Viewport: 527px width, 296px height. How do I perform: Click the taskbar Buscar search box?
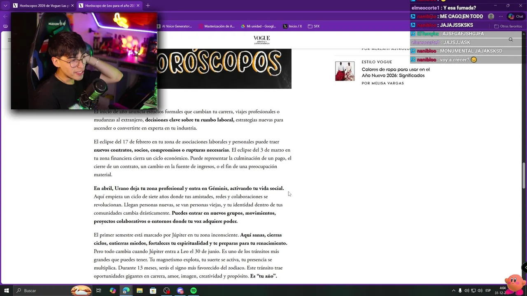[x=53, y=291]
